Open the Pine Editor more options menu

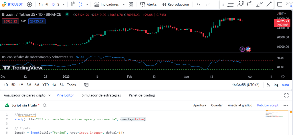[x=286, y=105]
